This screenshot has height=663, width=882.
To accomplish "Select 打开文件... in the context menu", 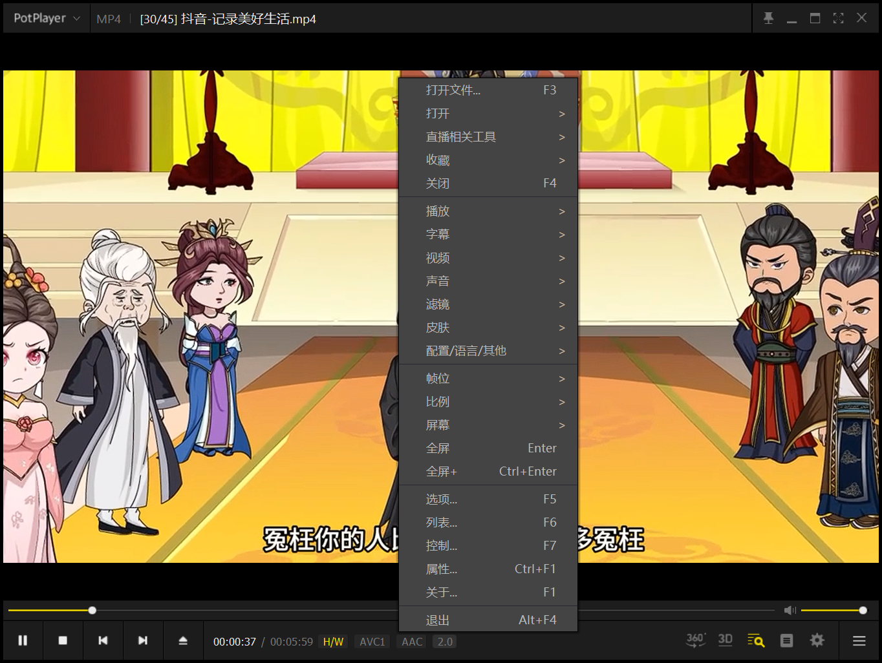I will tap(488, 90).
